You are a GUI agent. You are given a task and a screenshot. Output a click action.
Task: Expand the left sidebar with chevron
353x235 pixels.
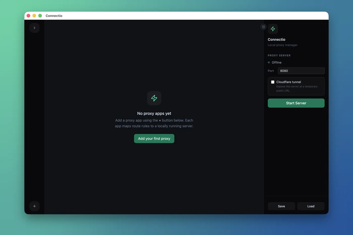[x=34, y=28]
